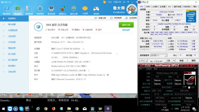
Task: Open Windows Start menu
Action: pos(3,109)
